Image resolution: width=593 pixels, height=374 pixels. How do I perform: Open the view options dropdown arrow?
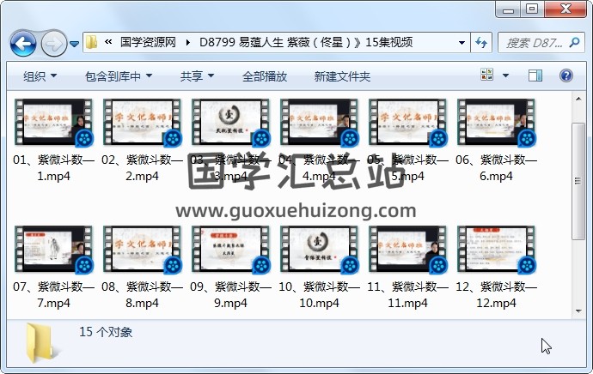tap(504, 76)
